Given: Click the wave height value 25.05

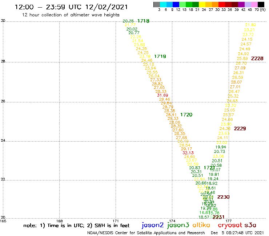Looking at the screenshot, I should pos(229,110).
